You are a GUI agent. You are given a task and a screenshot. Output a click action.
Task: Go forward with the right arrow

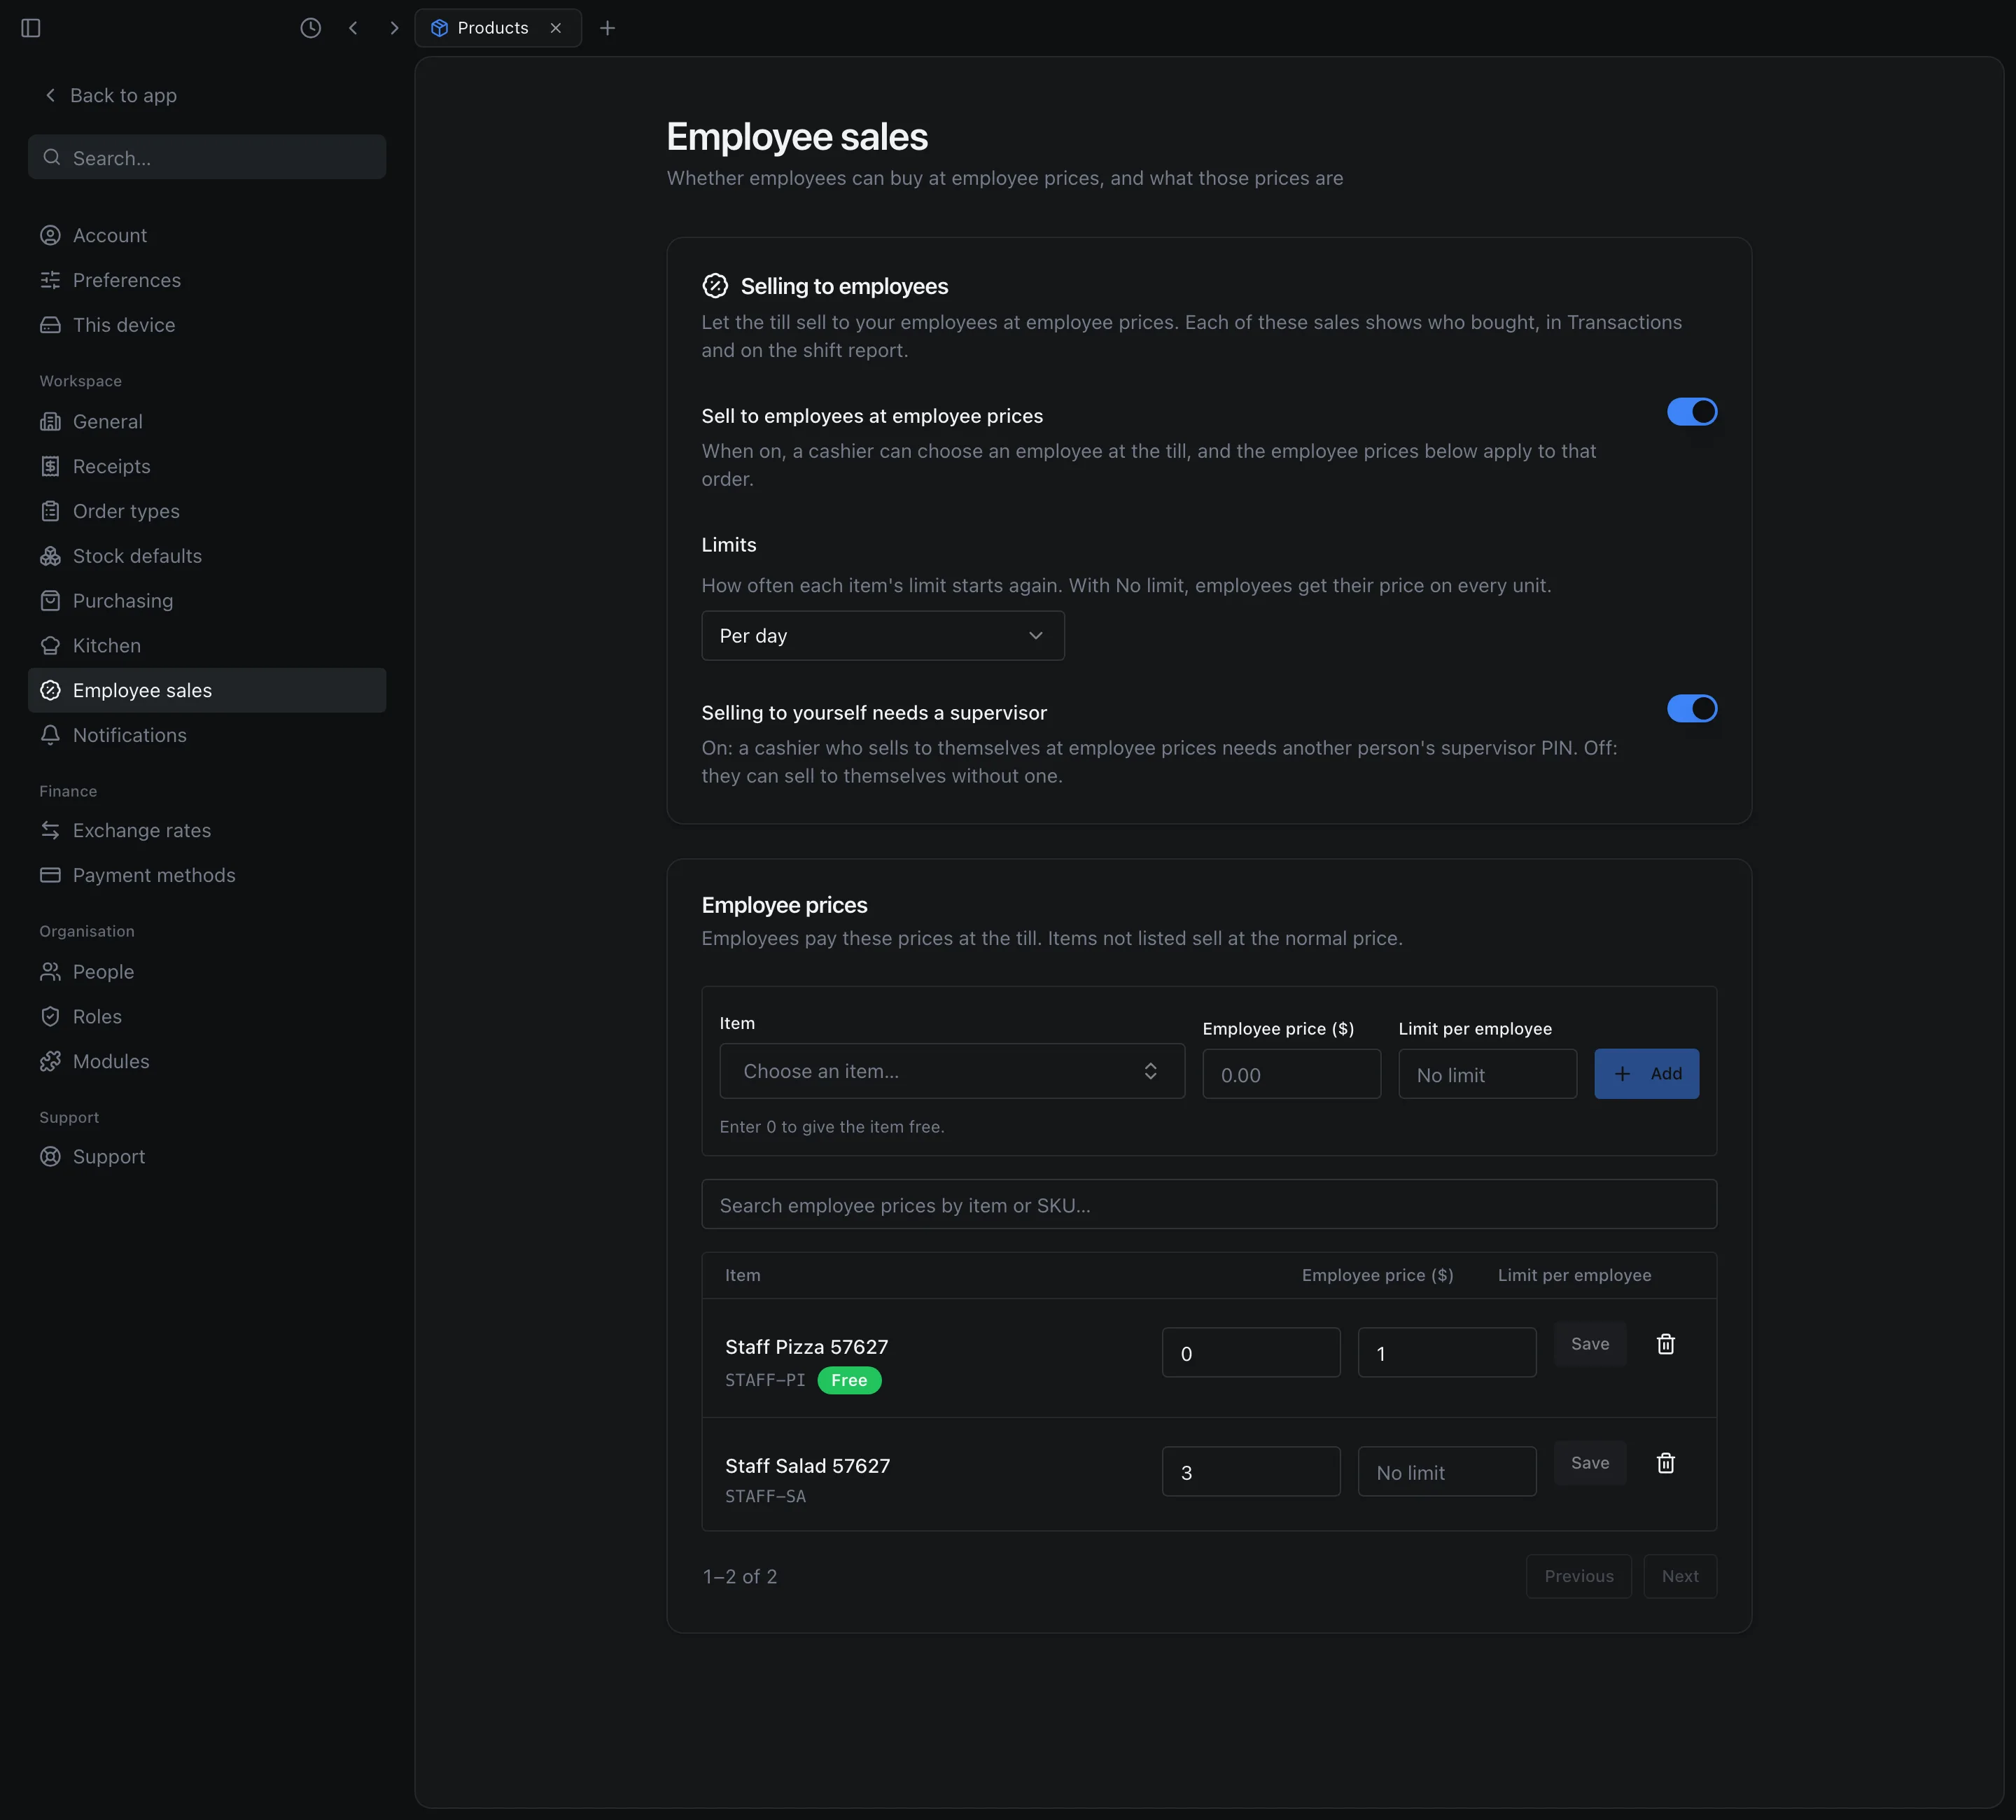coord(394,28)
